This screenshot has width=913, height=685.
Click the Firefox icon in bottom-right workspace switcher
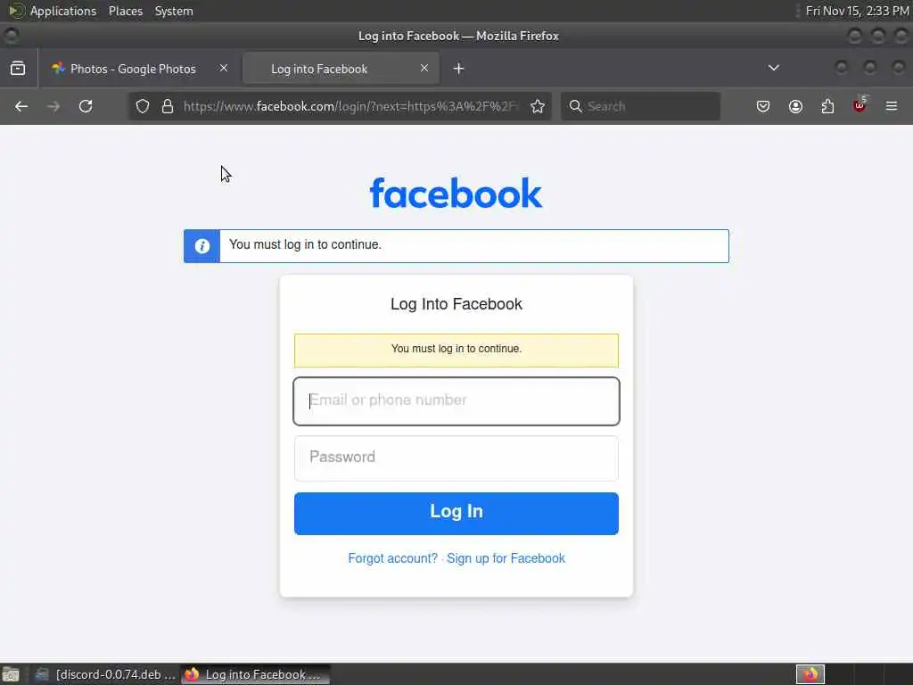[810, 674]
